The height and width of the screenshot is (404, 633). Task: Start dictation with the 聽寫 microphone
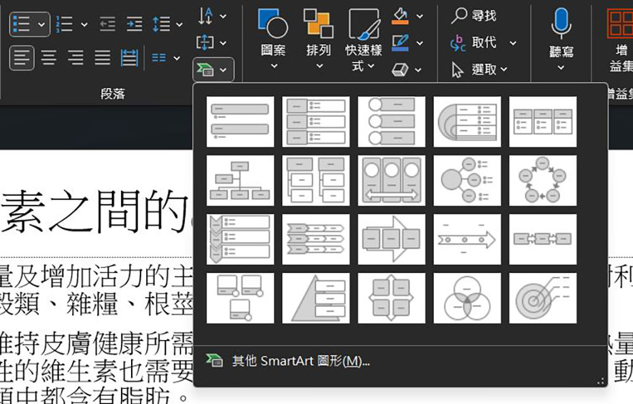(561, 38)
